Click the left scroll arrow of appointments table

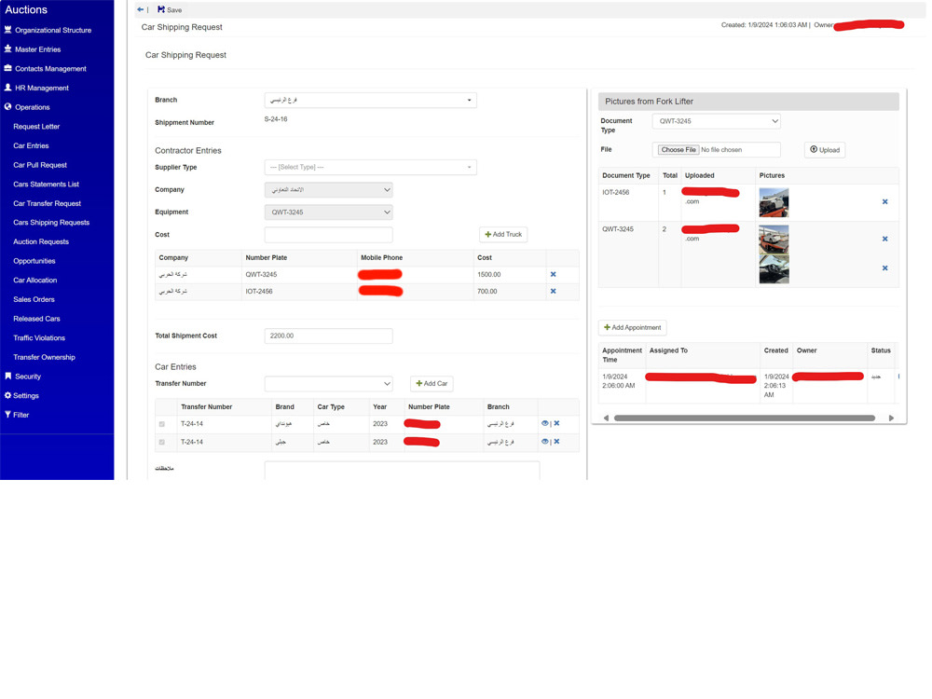606,418
